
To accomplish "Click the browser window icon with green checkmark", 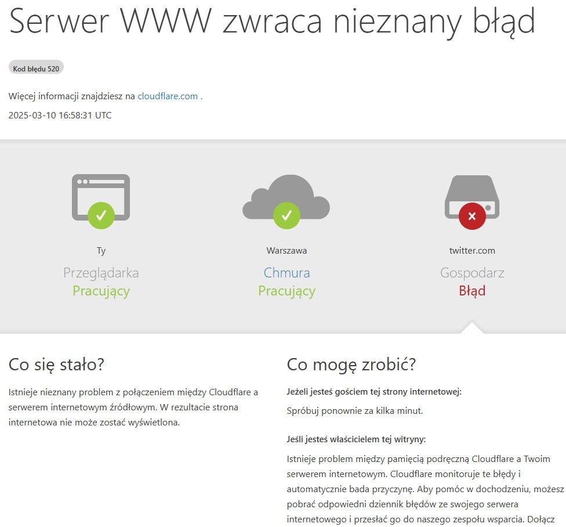I will pos(101,201).
